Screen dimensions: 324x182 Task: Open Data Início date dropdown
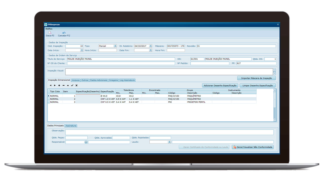point(82,50)
